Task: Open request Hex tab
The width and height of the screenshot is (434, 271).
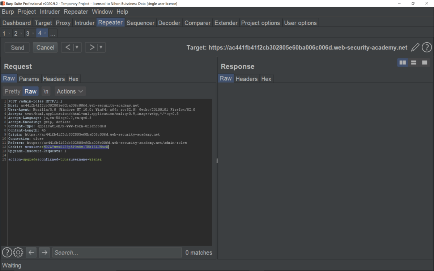Action: [73, 79]
